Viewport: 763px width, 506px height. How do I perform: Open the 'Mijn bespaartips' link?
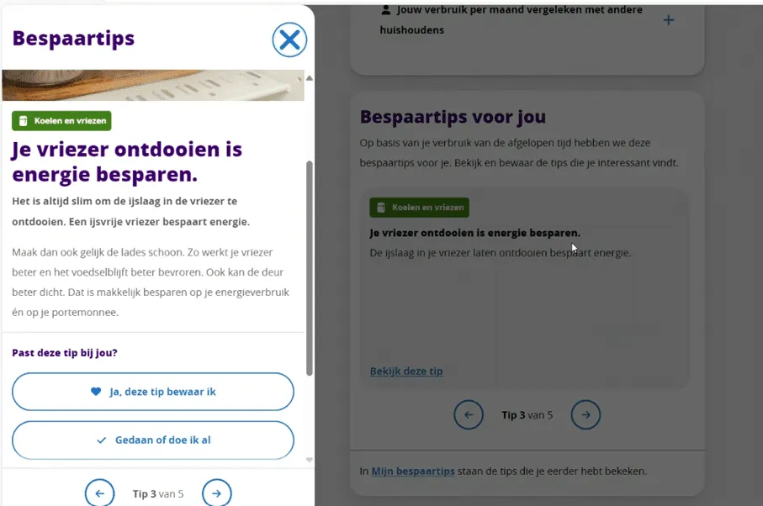click(x=413, y=471)
